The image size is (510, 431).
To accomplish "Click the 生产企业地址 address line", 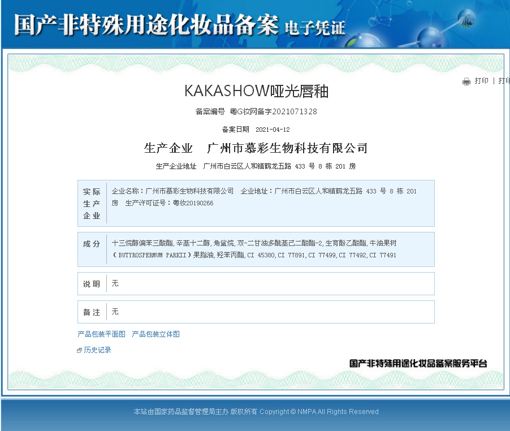I will coord(256,165).
